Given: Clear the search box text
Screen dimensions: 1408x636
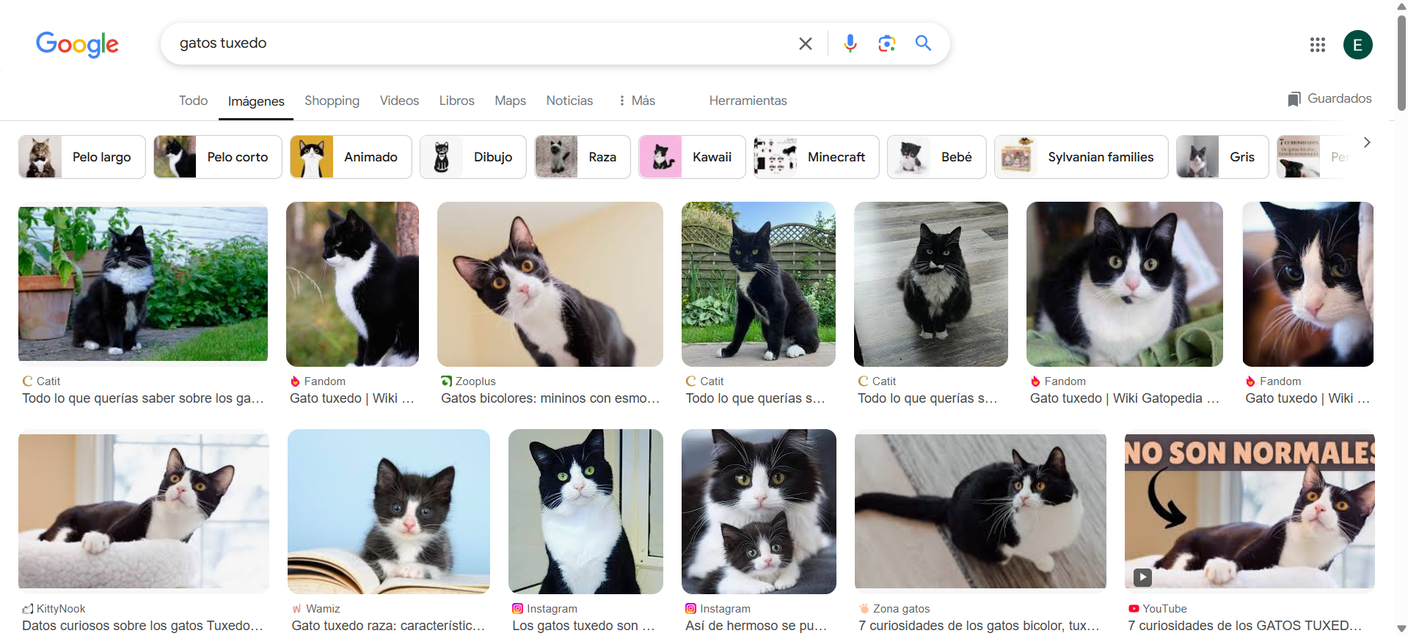Looking at the screenshot, I should (805, 44).
